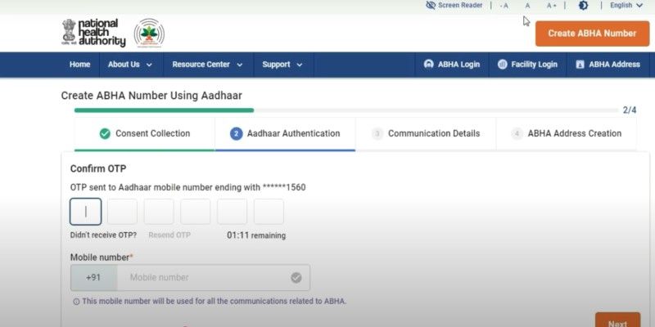The width and height of the screenshot is (655, 327).
Task: Focus the third OTP digit box
Action: click(x=159, y=212)
